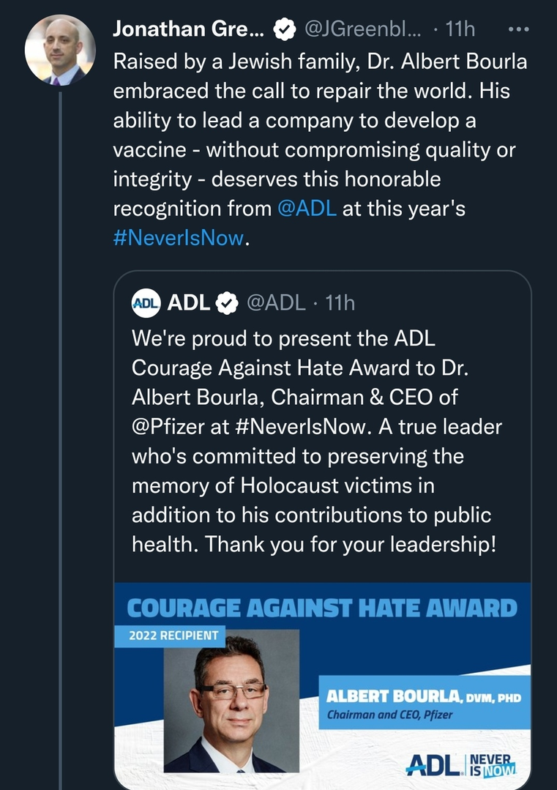Click the 11h timestamp in quoted tweet
Screen dimensions: 557x790
tap(340, 302)
